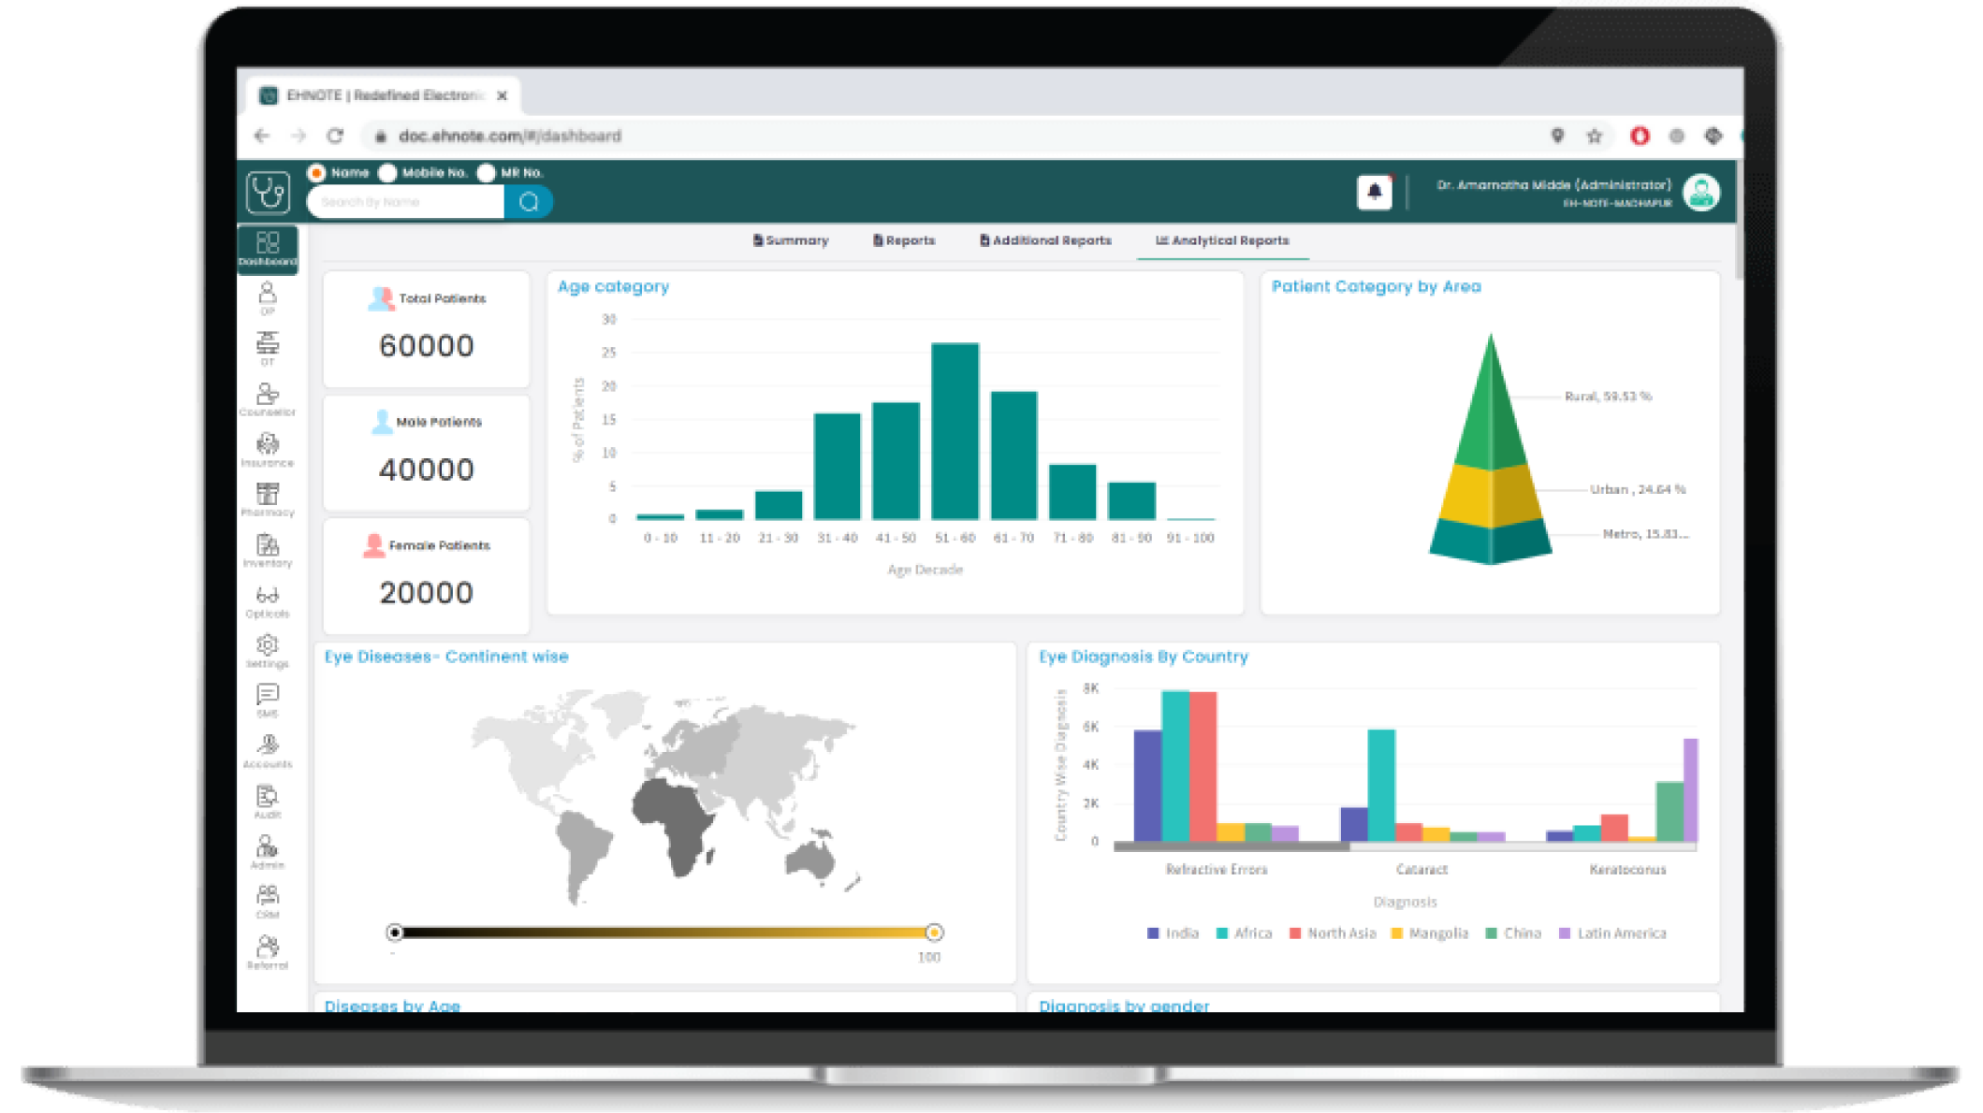1983x1113 pixels.
Task: Open the Referral module
Action: (268, 952)
